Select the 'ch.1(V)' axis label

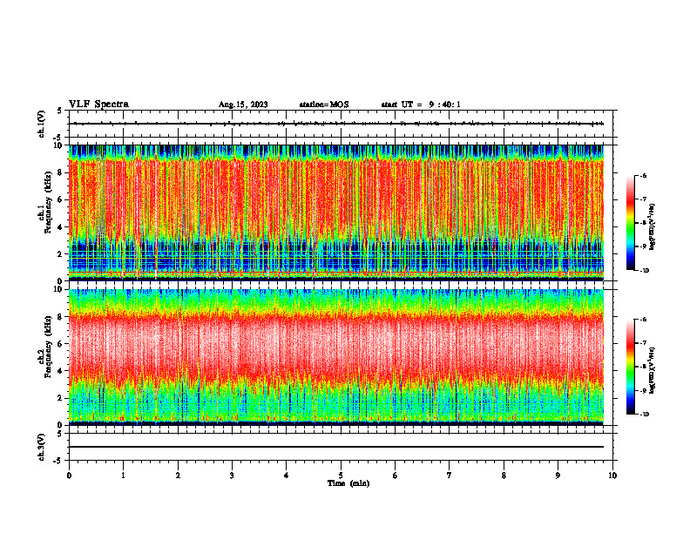coord(42,124)
